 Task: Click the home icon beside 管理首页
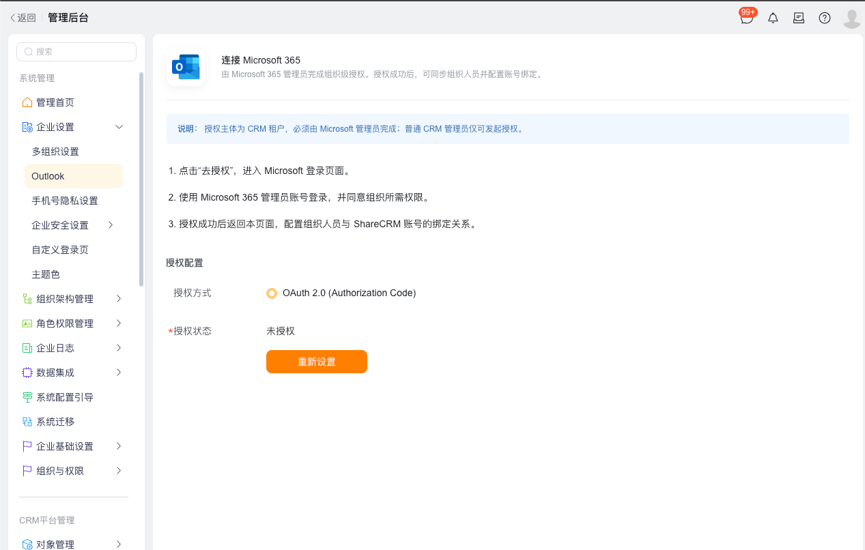[x=27, y=102]
